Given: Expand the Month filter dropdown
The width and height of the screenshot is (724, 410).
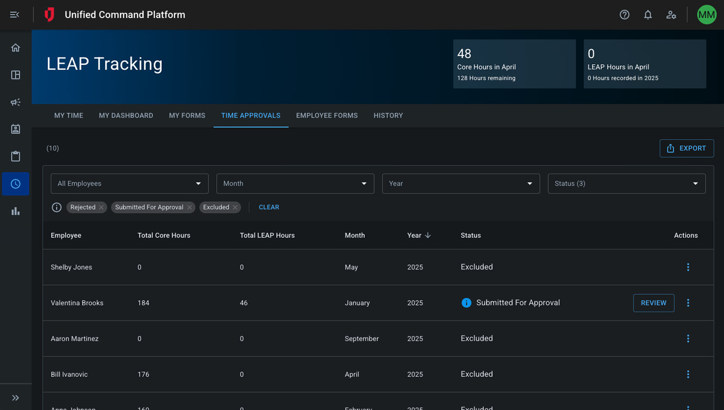Looking at the screenshot, I should point(295,184).
